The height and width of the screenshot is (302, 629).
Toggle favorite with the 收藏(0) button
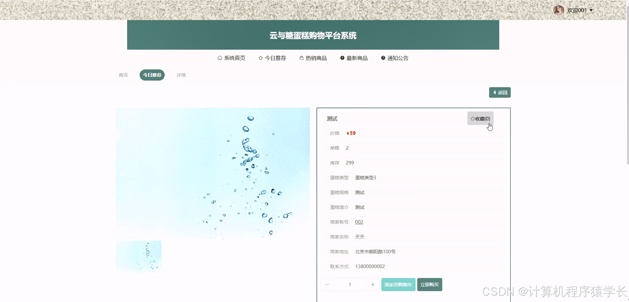coord(480,118)
